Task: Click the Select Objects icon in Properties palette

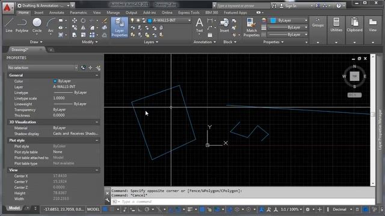Action: [90, 68]
